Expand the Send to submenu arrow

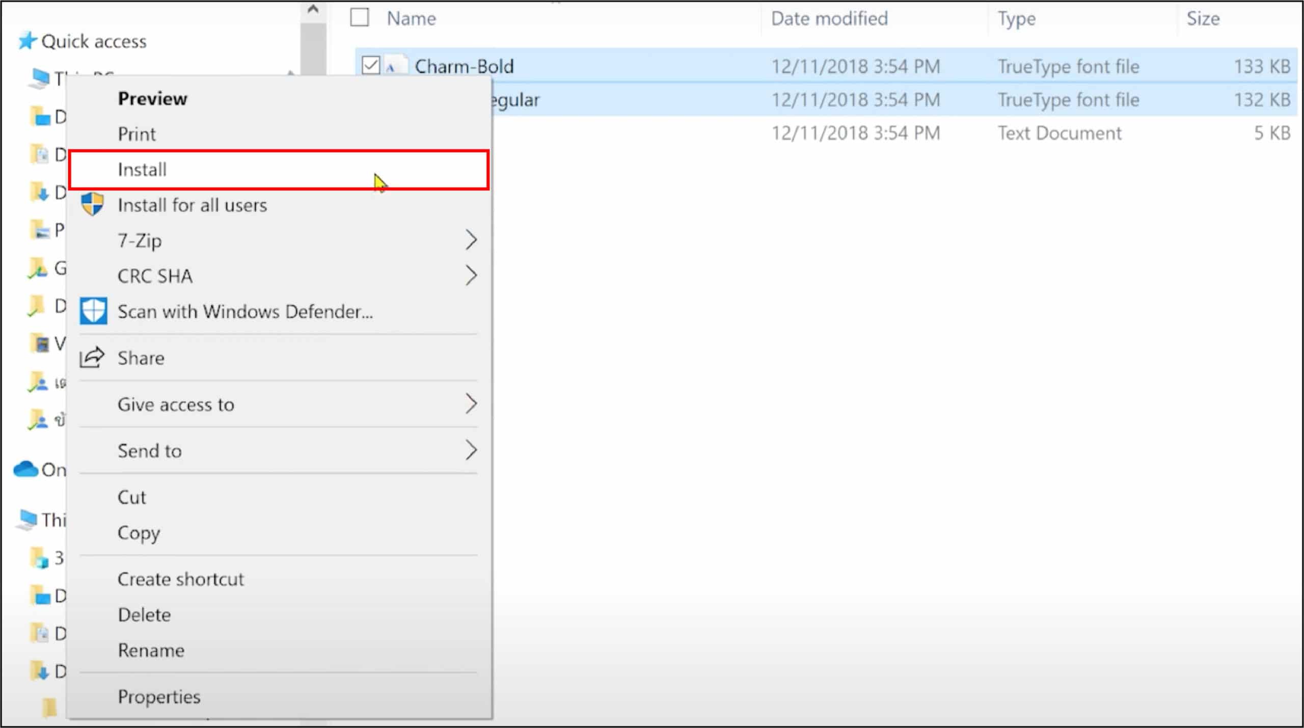pos(471,450)
